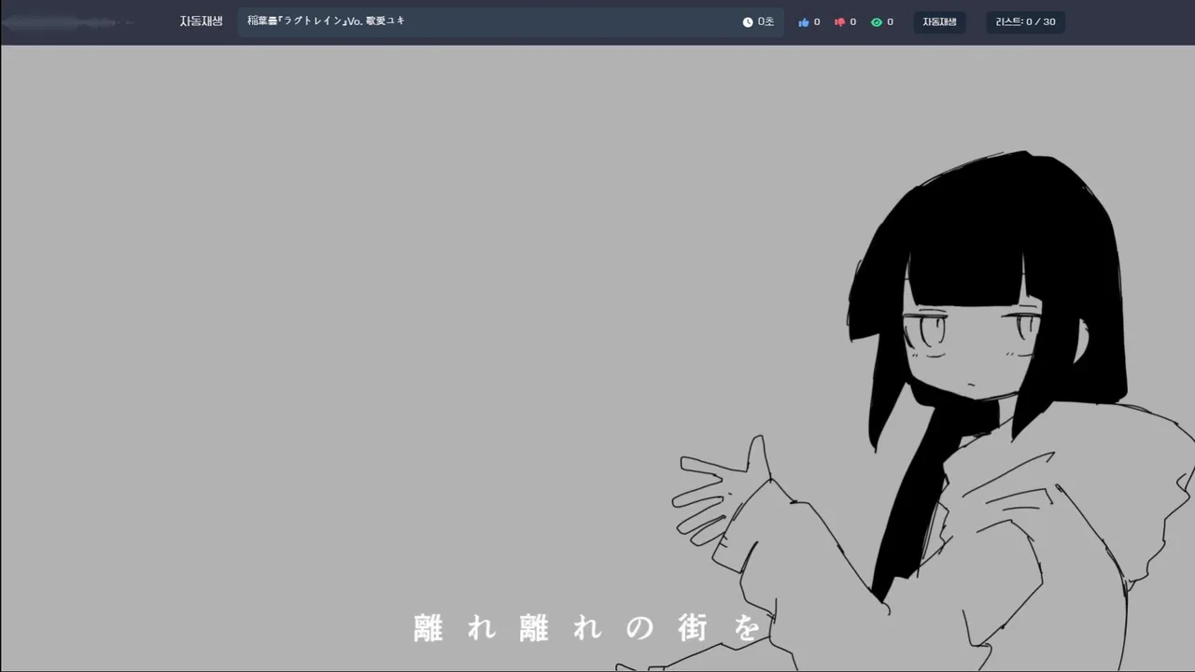
Task: Click the red thumbs-down dislike icon
Action: 839,22
